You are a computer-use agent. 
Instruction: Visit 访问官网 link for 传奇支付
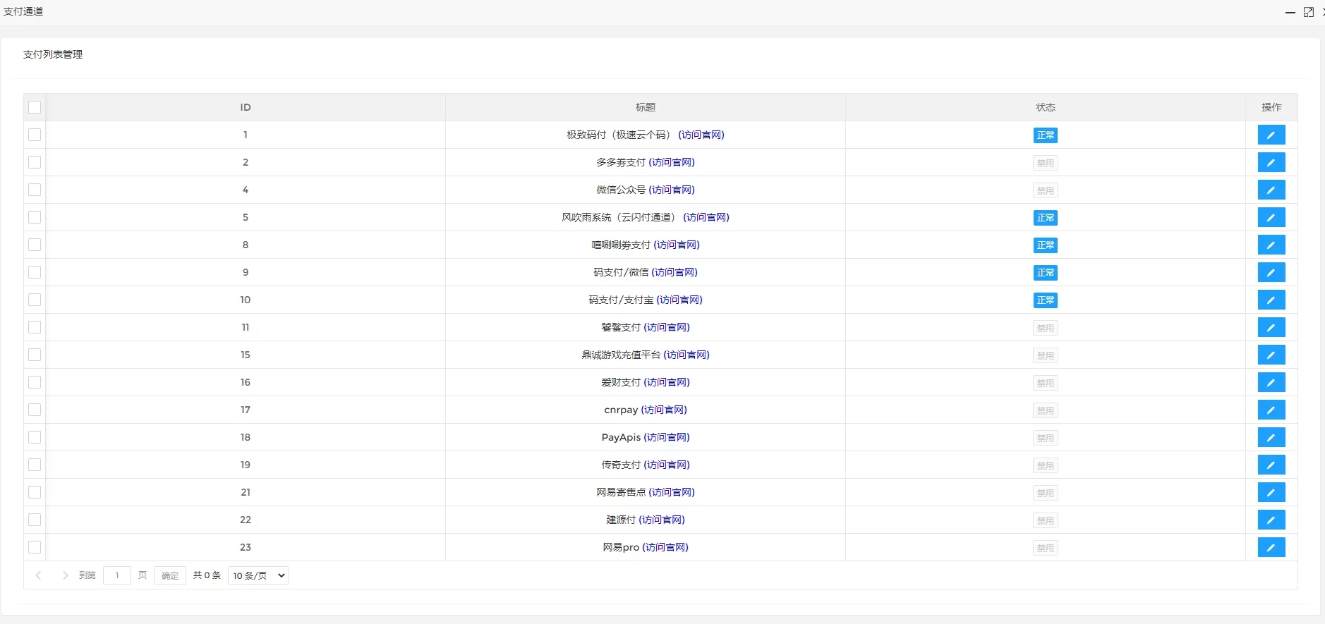pyautogui.click(x=666, y=465)
